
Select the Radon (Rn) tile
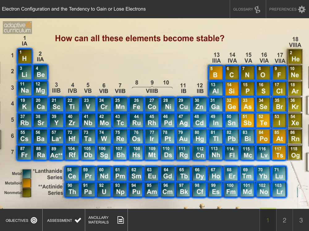click(x=295, y=136)
